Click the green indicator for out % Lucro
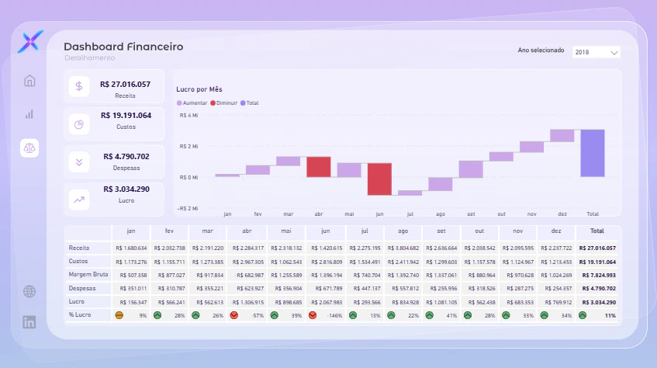 468,315
